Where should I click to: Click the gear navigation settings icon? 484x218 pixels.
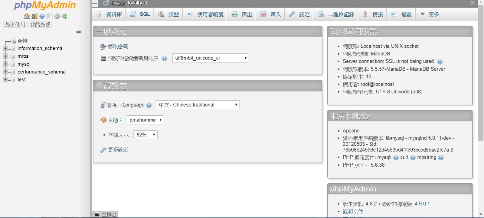click(x=57, y=16)
